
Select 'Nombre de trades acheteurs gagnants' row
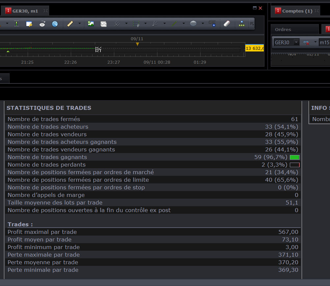tap(153, 142)
